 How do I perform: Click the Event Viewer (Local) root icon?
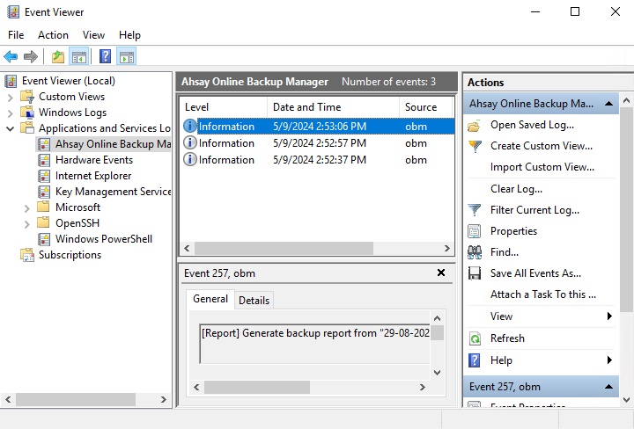pos(11,81)
